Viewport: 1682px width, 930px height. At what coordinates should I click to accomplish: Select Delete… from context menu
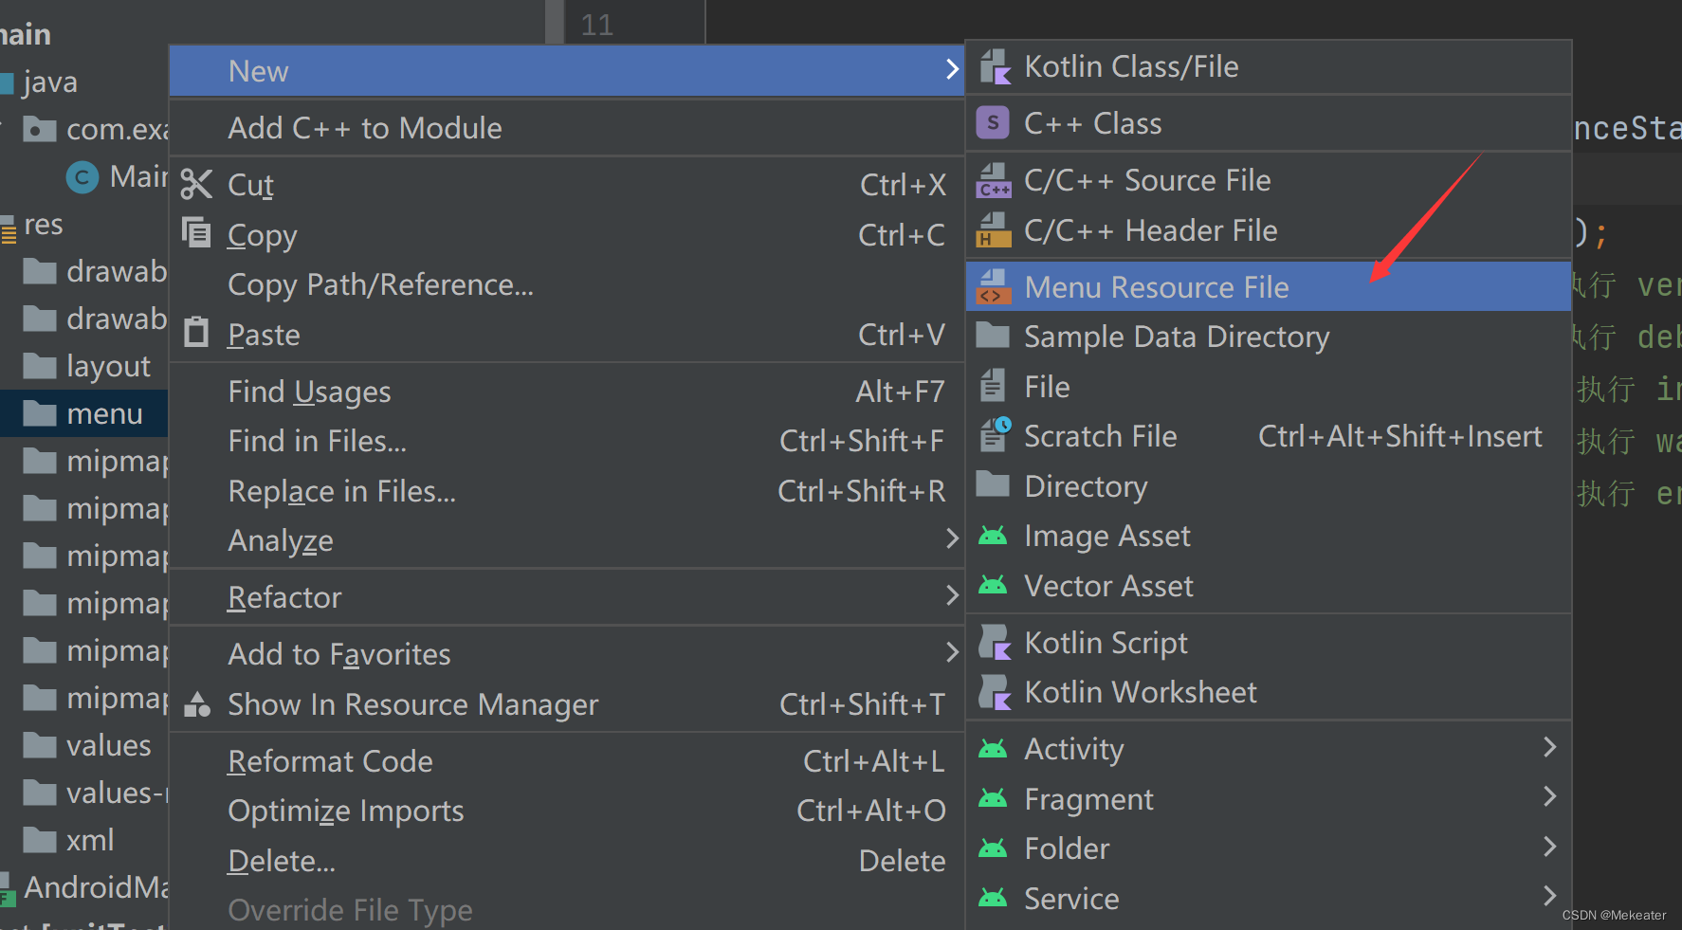(x=567, y=861)
